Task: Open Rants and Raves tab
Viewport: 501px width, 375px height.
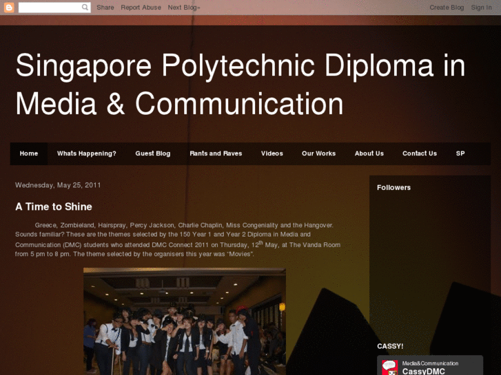Action: [216, 153]
